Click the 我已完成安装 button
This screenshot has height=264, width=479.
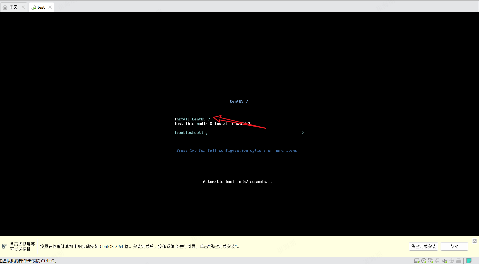(x=423, y=246)
